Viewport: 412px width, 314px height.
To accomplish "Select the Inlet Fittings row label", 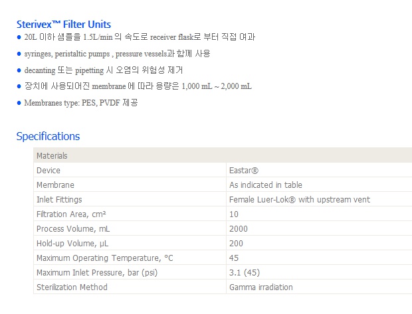I will (60, 200).
